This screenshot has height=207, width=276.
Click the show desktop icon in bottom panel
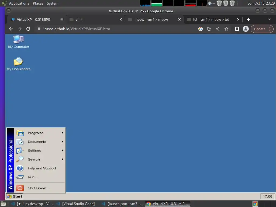(3, 204)
